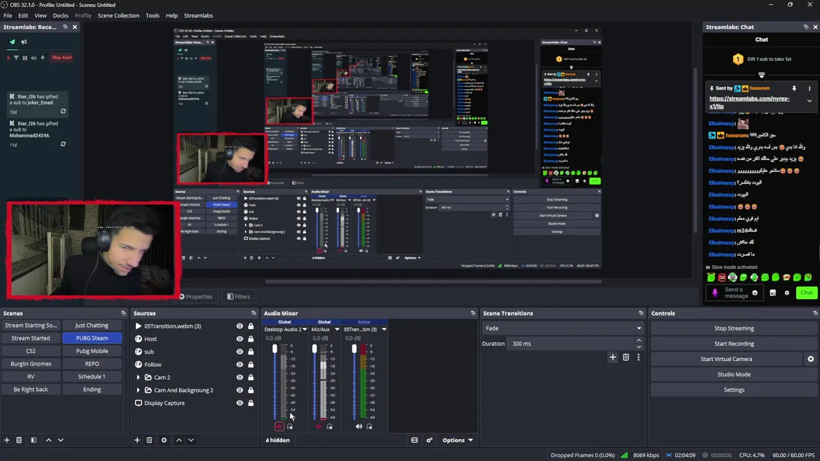Unmute Desktop Audio 2 speaker icon

279,426
